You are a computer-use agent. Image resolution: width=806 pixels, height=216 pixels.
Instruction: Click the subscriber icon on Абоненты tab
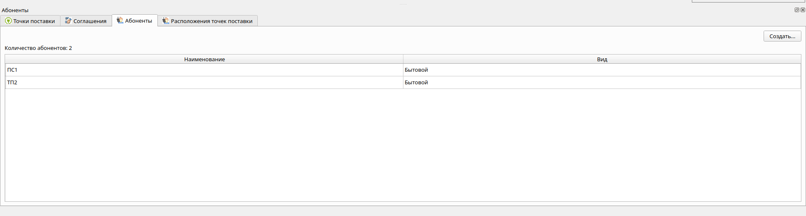(120, 21)
